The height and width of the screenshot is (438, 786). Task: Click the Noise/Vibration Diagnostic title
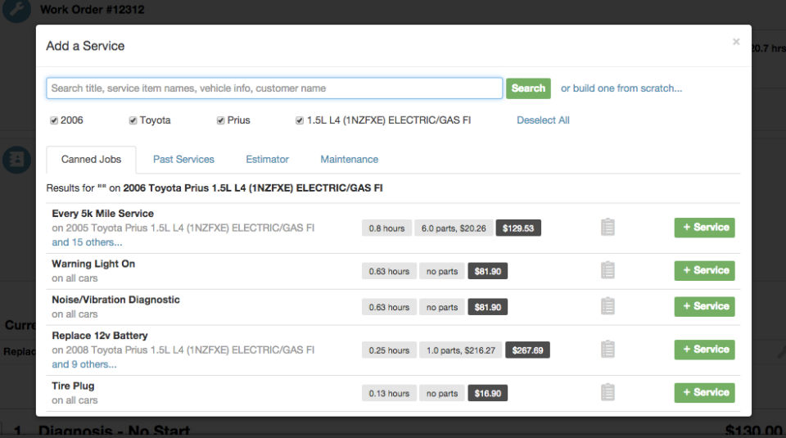pyautogui.click(x=115, y=300)
